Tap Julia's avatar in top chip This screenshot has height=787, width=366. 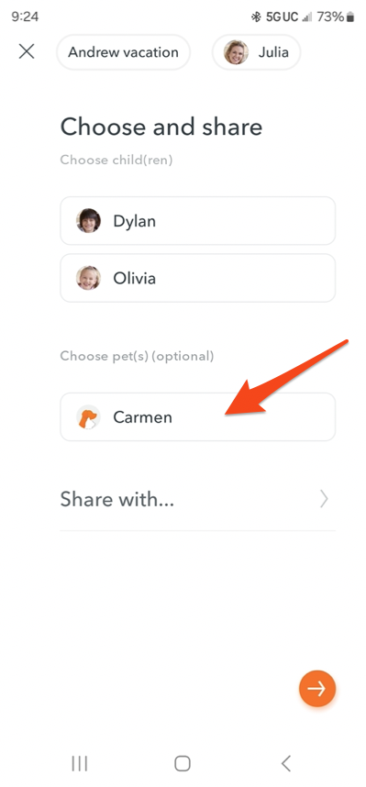click(236, 52)
